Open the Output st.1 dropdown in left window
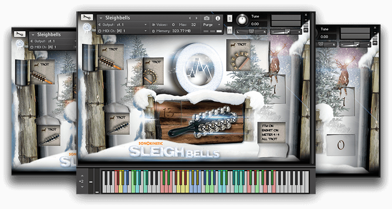 point(53,41)
